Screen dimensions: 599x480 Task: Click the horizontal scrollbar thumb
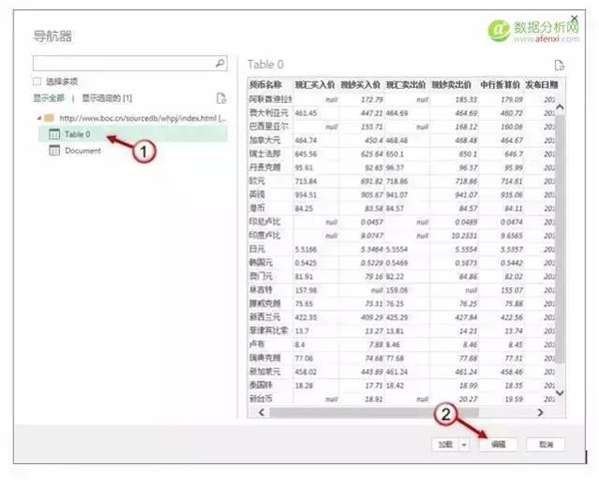[x=374, y=412]
